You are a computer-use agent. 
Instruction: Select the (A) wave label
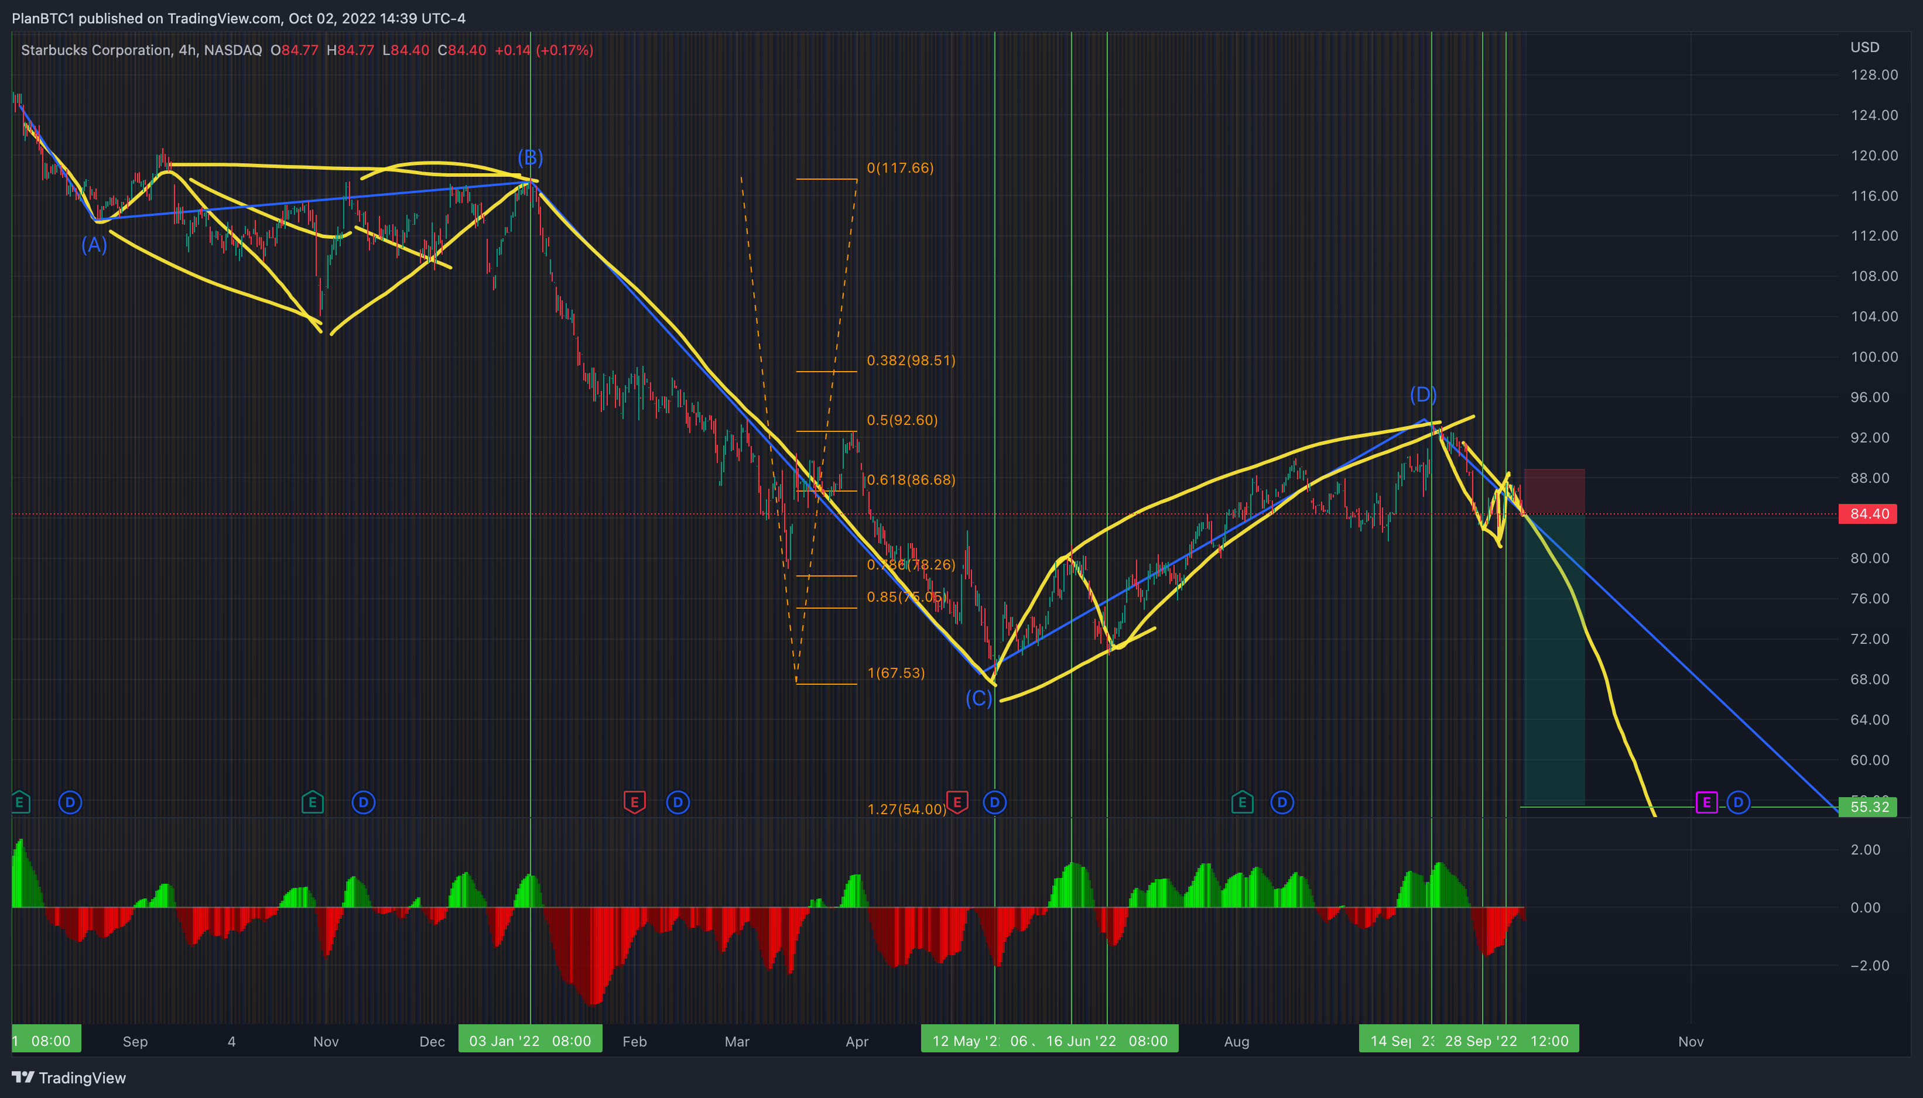coord(94,244)
